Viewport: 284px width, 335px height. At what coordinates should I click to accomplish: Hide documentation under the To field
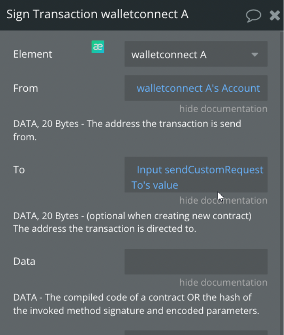[x=223, y=200]
